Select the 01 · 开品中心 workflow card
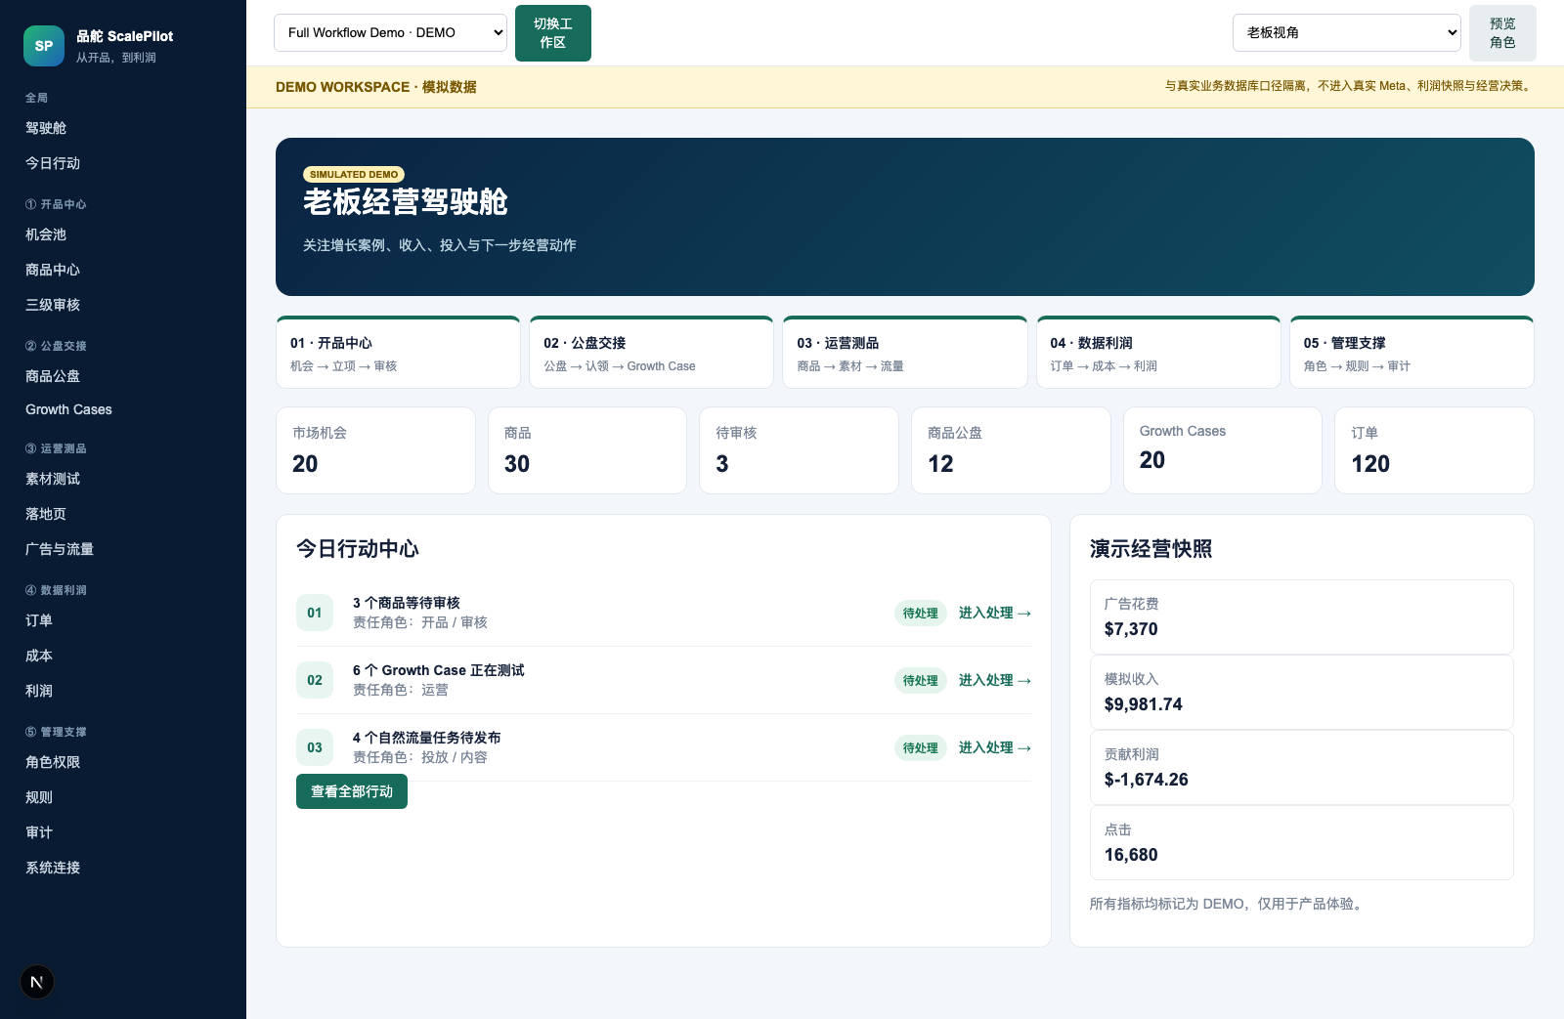The height and width of the screenshot is (1019, 1564). (398, 353)
